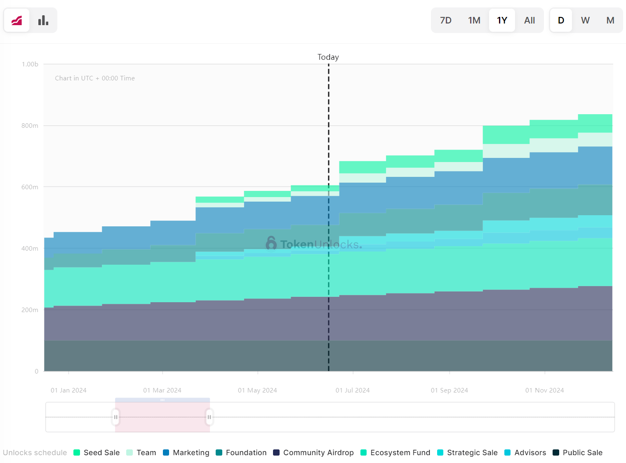Screen dimensions: 626x463
Task: Set weekly granularity with W button
Action: 585,20
